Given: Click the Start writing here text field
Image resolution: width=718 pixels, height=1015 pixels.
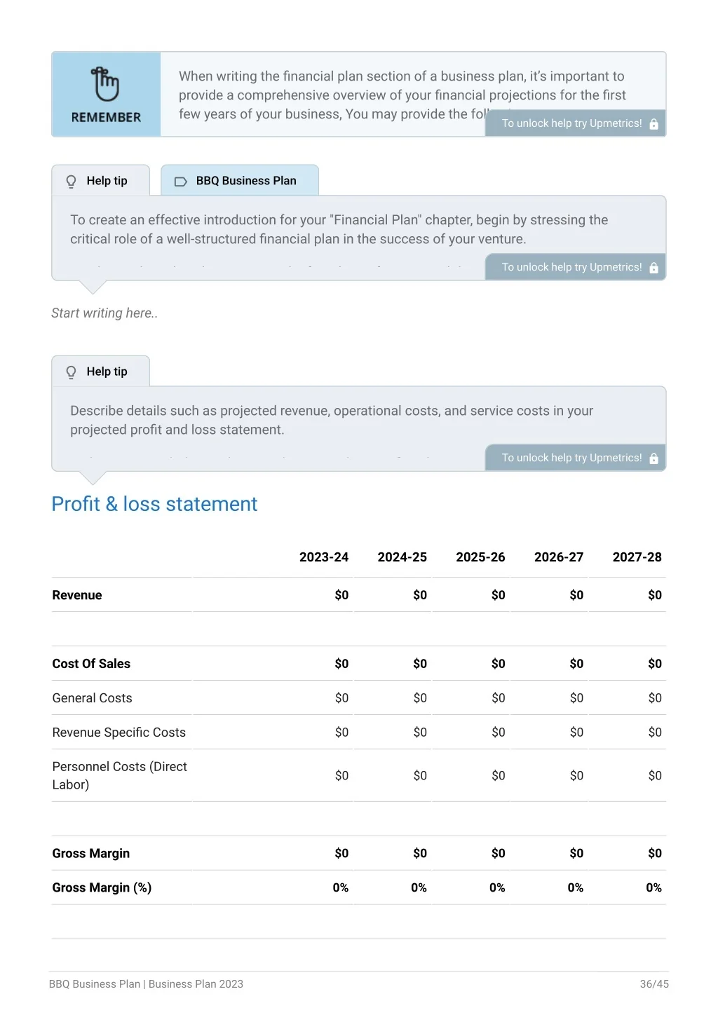Looking at the screenshot, I should (104, 313).
